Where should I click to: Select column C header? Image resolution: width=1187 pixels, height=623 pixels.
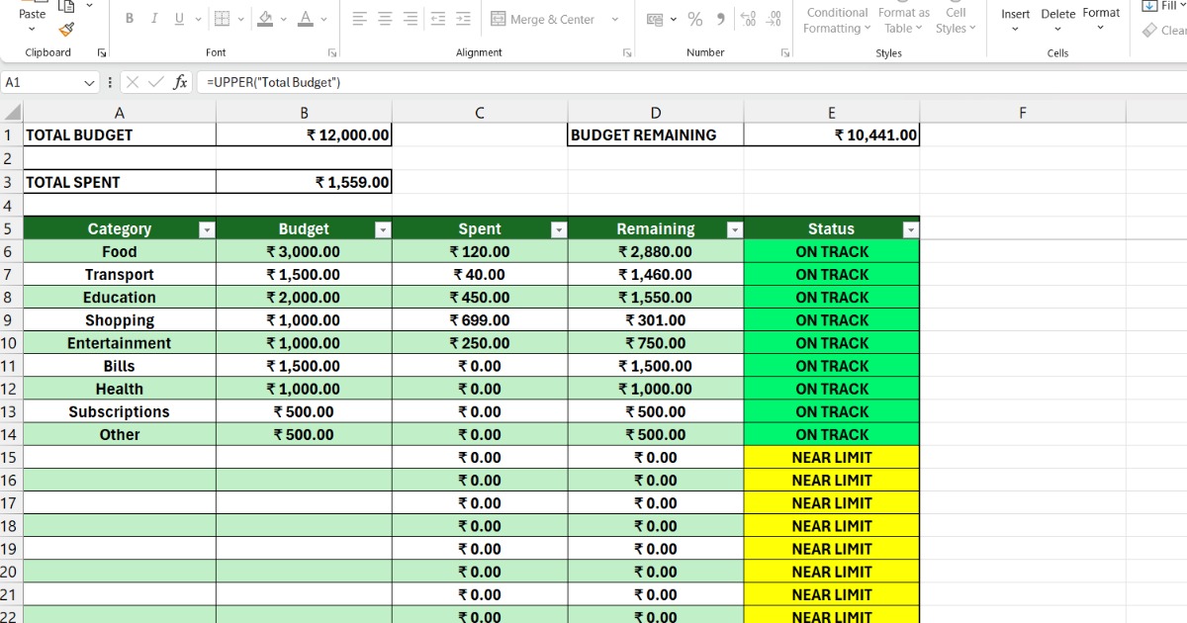480,113
